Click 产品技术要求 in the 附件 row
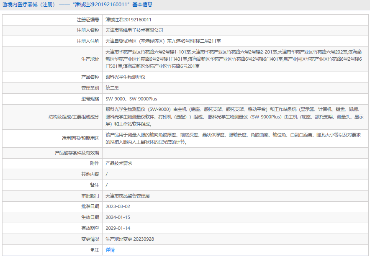Image resolution: width=370 pixels, height=257 pixels. click(x=119, y=163)
